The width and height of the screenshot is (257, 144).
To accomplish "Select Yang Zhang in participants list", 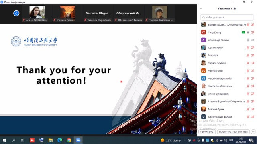I will click(227, 32).
